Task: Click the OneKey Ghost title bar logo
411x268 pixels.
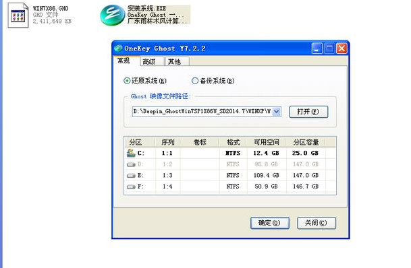Action: tap(118, 48)
